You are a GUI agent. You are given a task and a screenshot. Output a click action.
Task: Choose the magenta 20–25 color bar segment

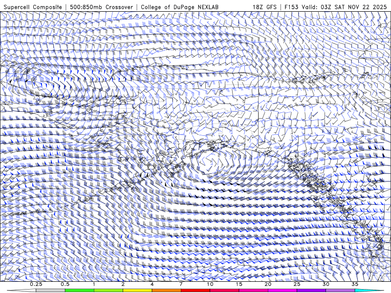point(282,291)
